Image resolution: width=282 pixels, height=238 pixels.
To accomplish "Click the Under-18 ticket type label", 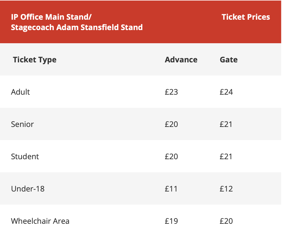I will point(28,189).
